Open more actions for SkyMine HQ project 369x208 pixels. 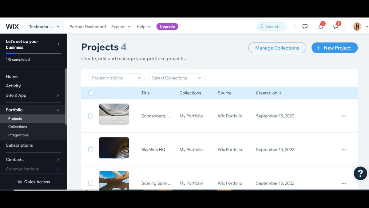tap(344, 150)
